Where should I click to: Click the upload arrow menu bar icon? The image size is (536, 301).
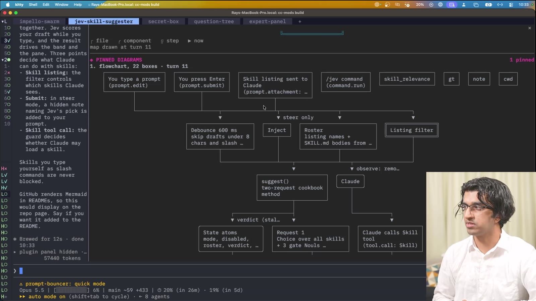pyautogui.click(x=407, y=5)
